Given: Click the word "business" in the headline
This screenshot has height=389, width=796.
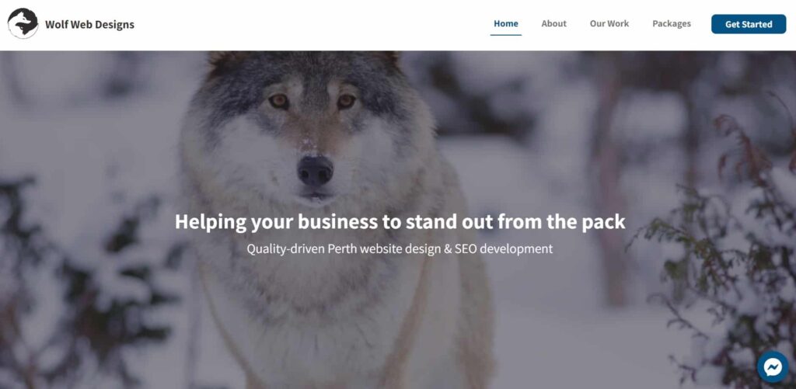Looking at the screenshot, I should 337,221.
